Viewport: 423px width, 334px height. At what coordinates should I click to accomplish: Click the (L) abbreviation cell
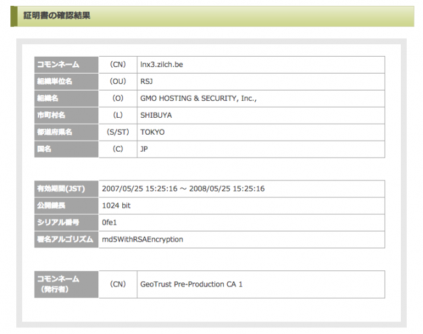(x=118, y=115)
